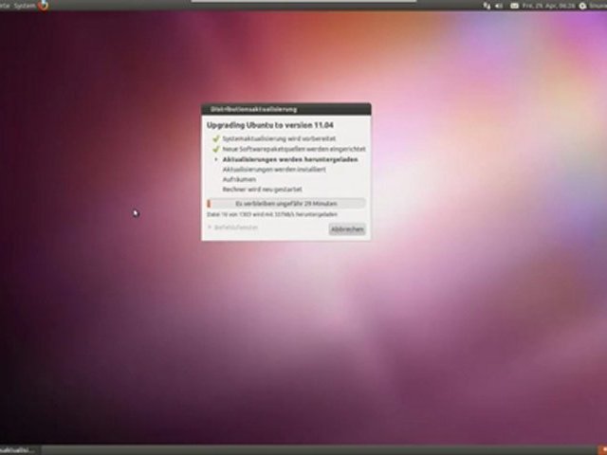The height and width of the screenshot is (455, 607).
Task: Click the arrow beside Aktualisierungen werden heruntergeladen
Action: click(215, 159)
